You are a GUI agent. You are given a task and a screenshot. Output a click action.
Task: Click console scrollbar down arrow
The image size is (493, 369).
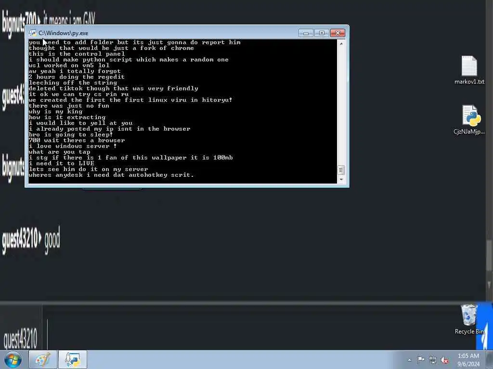[x=341, y=180]
